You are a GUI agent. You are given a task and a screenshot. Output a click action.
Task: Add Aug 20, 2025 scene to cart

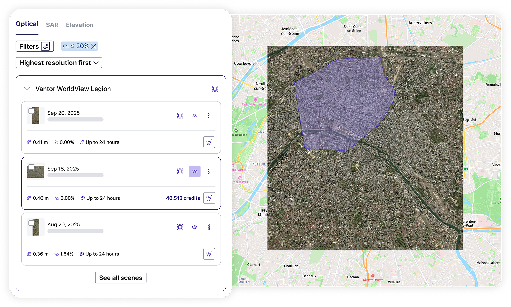[209, 254]
